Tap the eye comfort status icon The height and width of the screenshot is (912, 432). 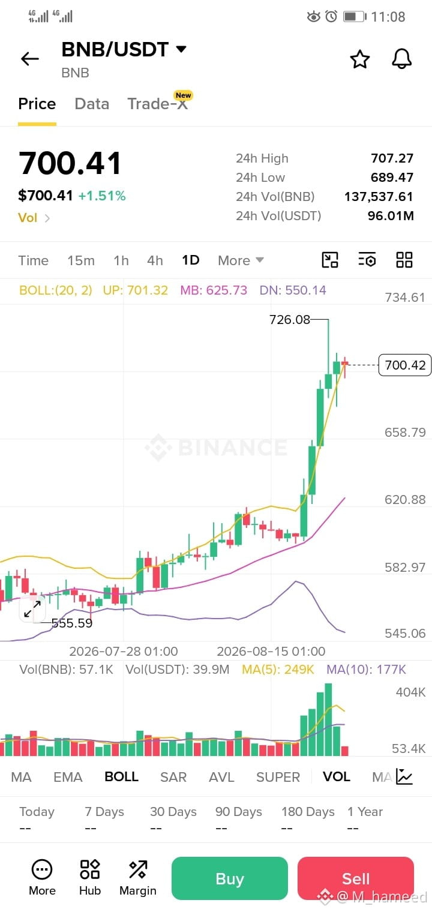click(313, 16)
